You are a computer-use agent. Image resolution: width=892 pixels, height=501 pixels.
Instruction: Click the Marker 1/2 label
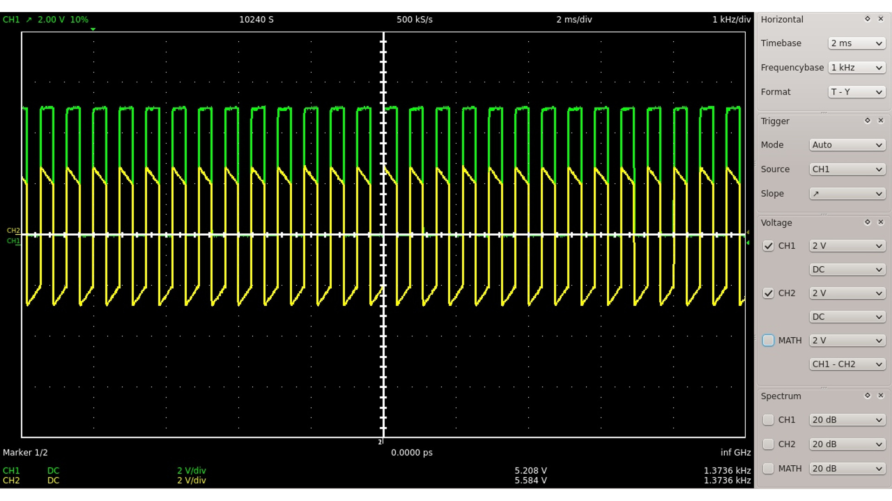(x=25, y=452)
